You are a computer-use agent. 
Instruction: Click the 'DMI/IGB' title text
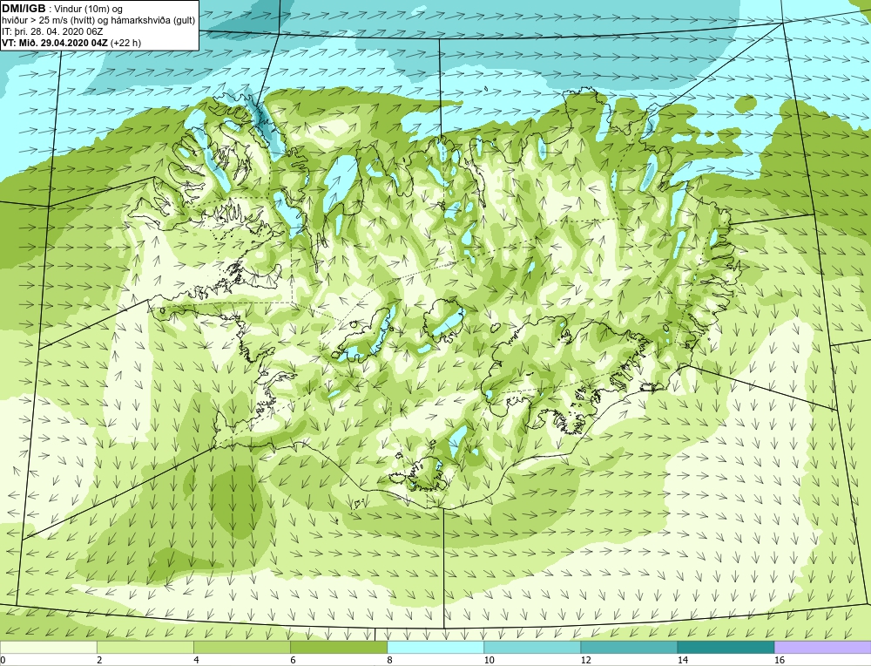pyautogui.click(x=24, y=9)
